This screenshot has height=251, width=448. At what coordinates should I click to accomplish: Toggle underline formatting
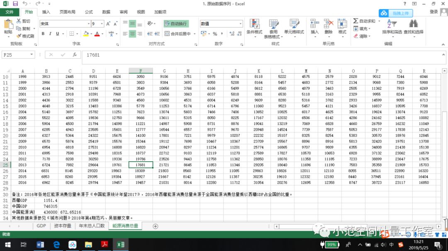(57, 33)
